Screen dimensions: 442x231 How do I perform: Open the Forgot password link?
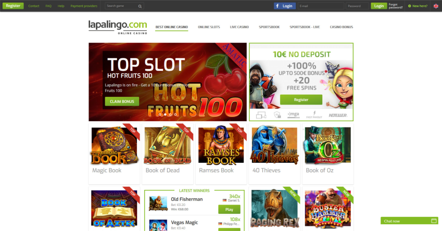coord(396,6)
